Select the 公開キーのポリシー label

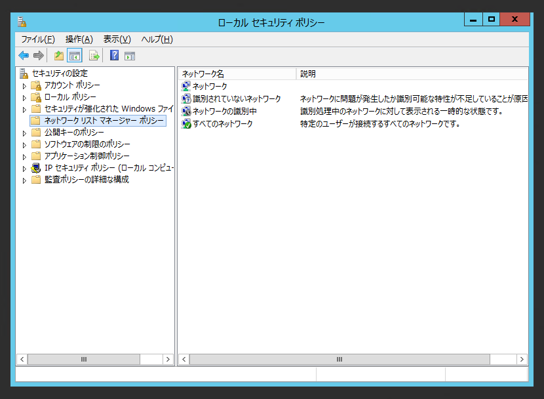coord(74,133)
